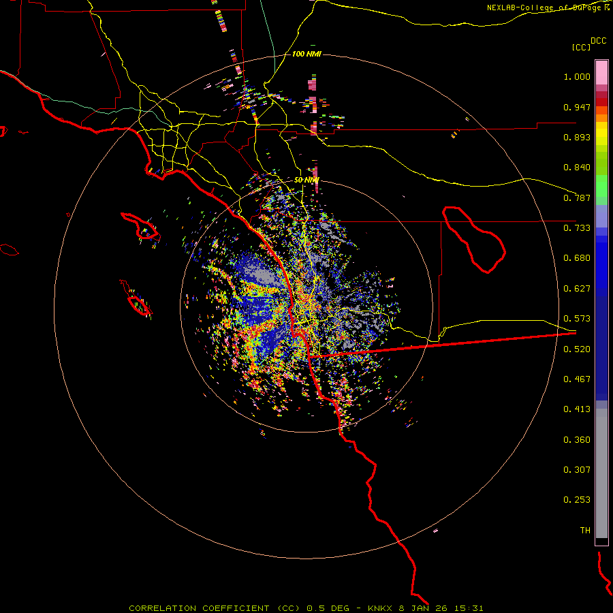Click the NEXLAB-College of DuPage credit text
This screenshot has width=613, height=613.
[x=544, y=7]
